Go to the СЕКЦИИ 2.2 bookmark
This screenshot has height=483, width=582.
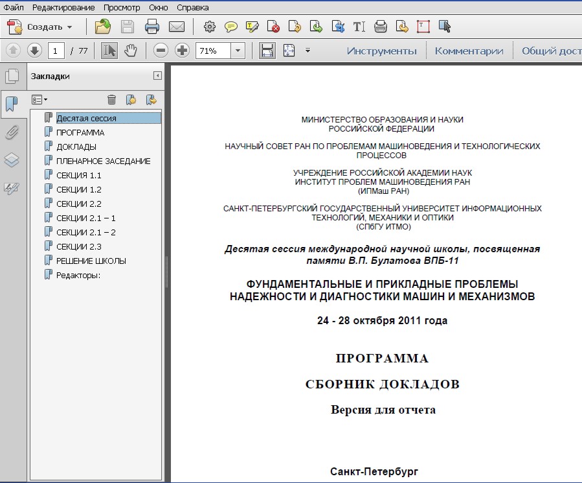[x=79, y=204]
